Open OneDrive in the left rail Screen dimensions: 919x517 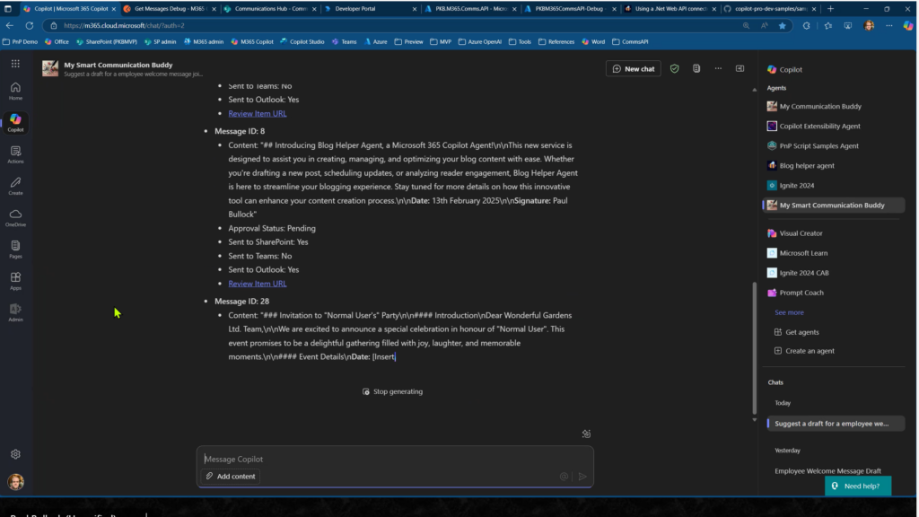pos(15,217)
